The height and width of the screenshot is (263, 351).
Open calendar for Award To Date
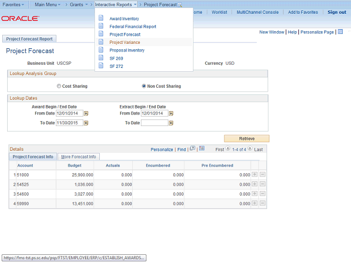point(86,123)
